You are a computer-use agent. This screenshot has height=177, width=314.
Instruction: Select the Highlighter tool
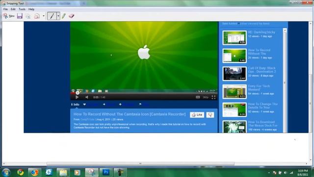coord(64,16)
